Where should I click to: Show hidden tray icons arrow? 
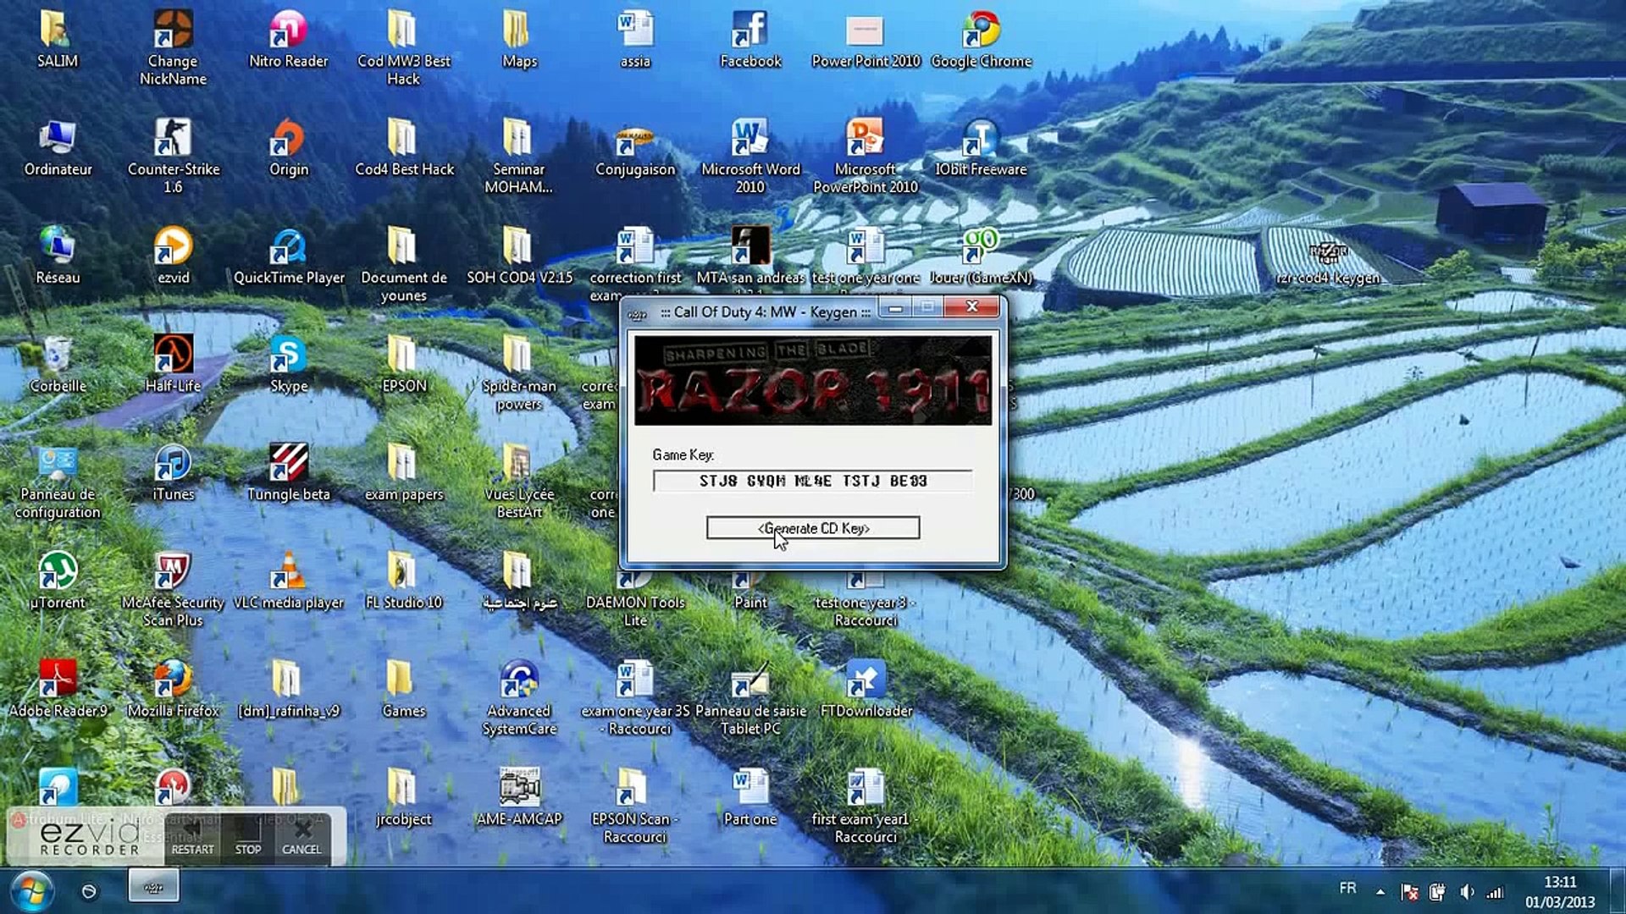point(1380,892)
